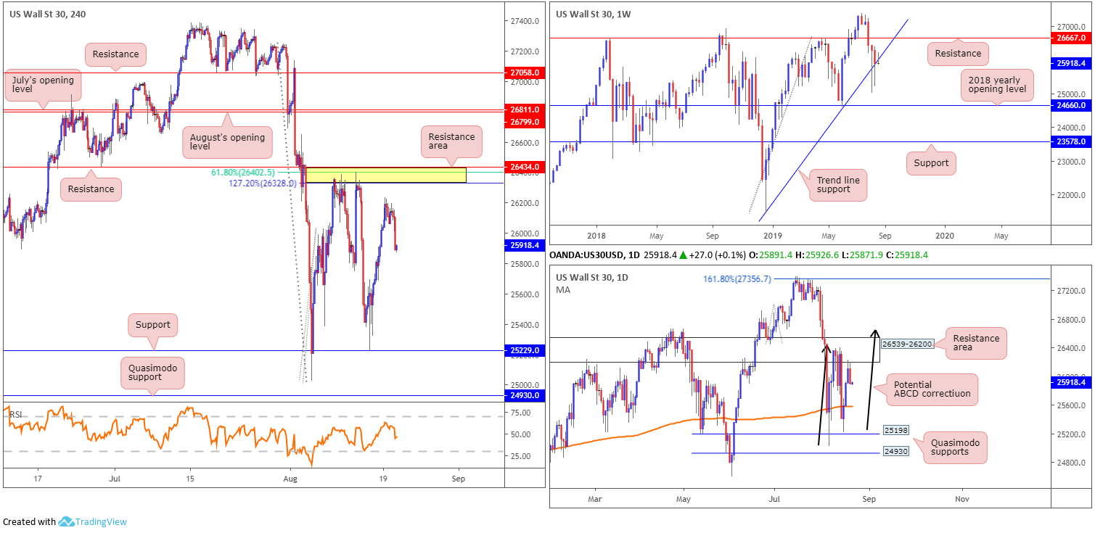Click the 'Resistance area' callout on daily chart
Screen dimensions: 1095x533
click(x=977, y=343)
